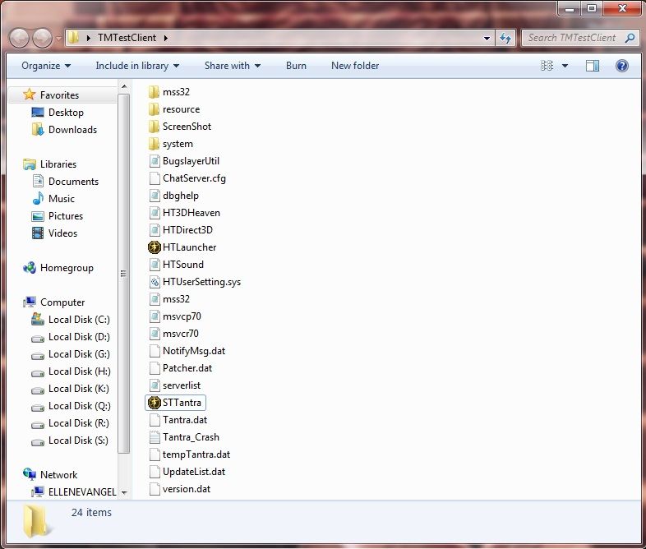The image size is (646, 549).
Task: Click the Computer icon in sidebar
Action: 30,302
